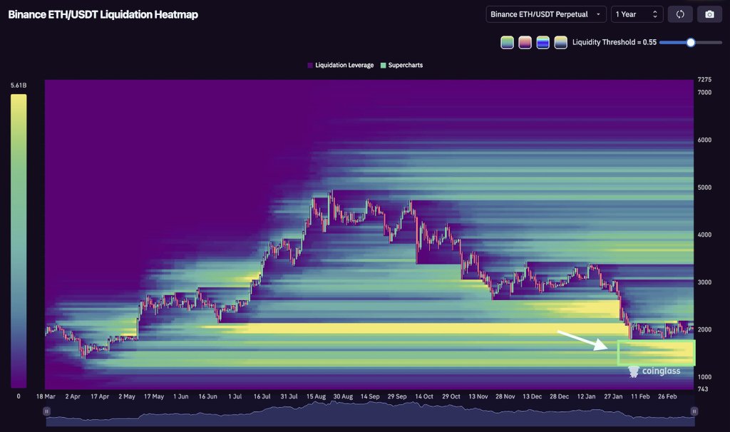Click the left handle of time range scrollbar

pos(46,411)
